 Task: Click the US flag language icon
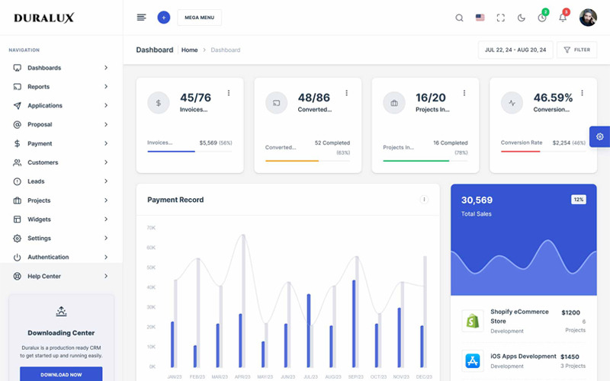tap(480, 18)
